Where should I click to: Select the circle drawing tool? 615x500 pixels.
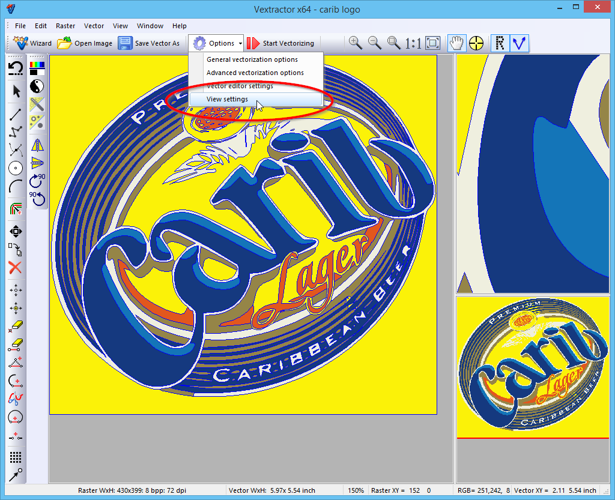point(16,169)
